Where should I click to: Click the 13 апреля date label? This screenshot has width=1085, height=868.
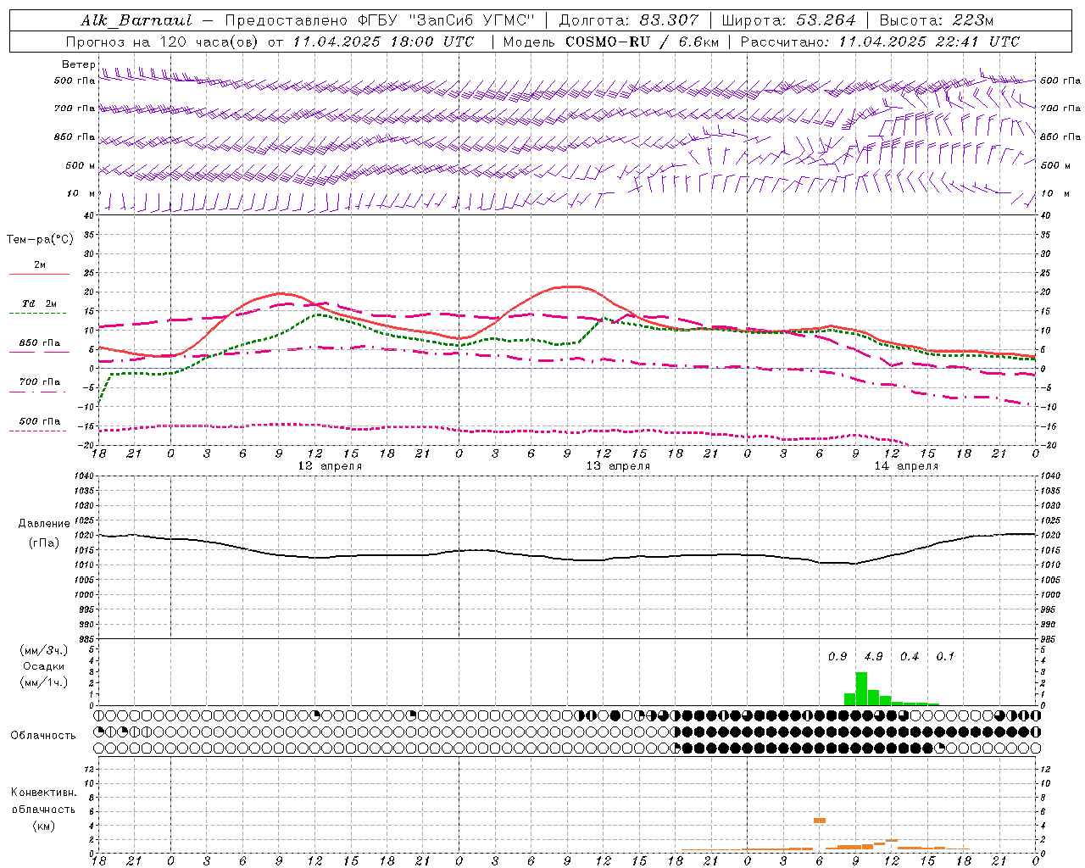618,466
